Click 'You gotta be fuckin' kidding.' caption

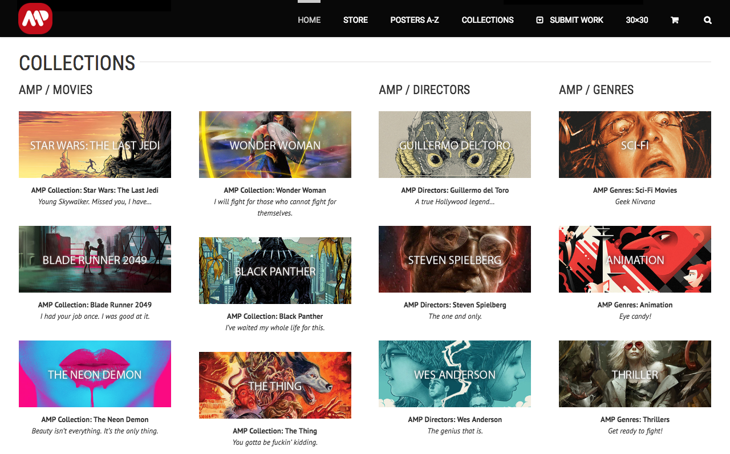click(275, 443)
